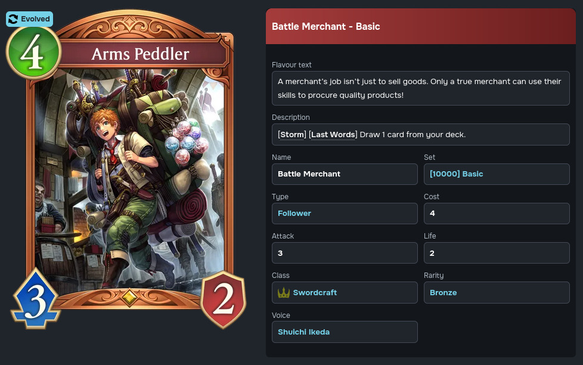Screen dimensions: 583x365
Task: Open the Arms Peddler card artwork
Action: coord(129,178)
